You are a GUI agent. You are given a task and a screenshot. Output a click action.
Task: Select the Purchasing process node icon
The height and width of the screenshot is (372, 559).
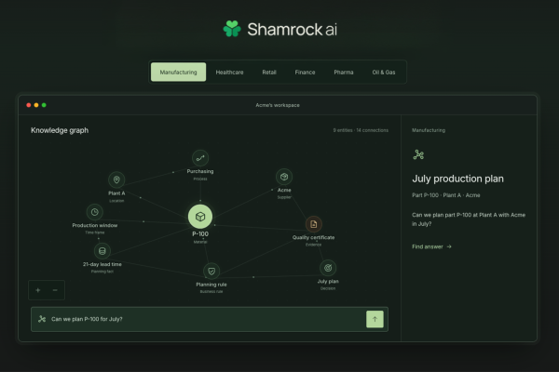pos(200,158)
